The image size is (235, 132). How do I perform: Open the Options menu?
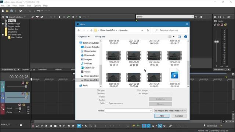pos(37,6)
